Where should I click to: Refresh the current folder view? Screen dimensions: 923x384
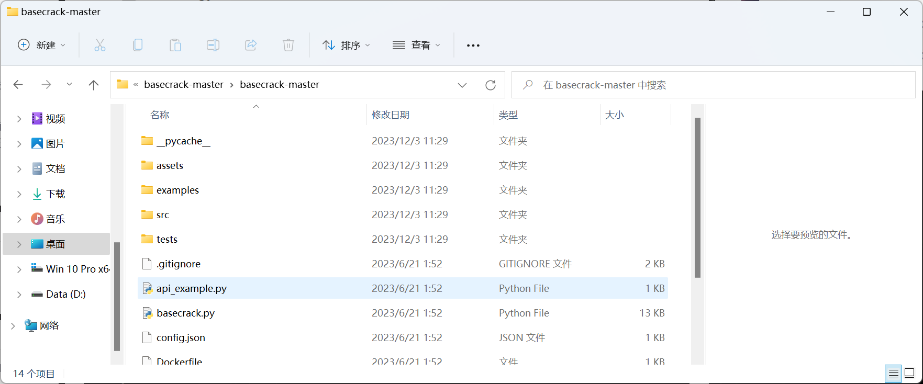(491, 85)
